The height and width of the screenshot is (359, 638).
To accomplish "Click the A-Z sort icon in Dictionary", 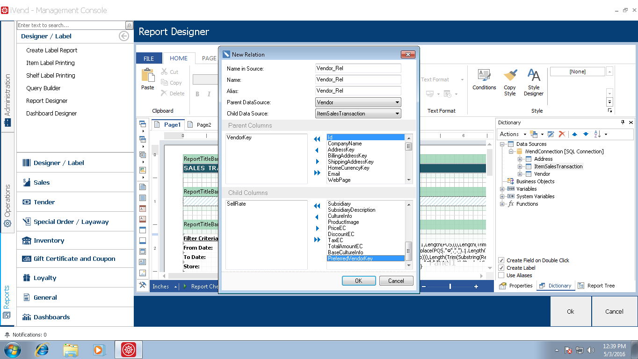I will point(597,134).
